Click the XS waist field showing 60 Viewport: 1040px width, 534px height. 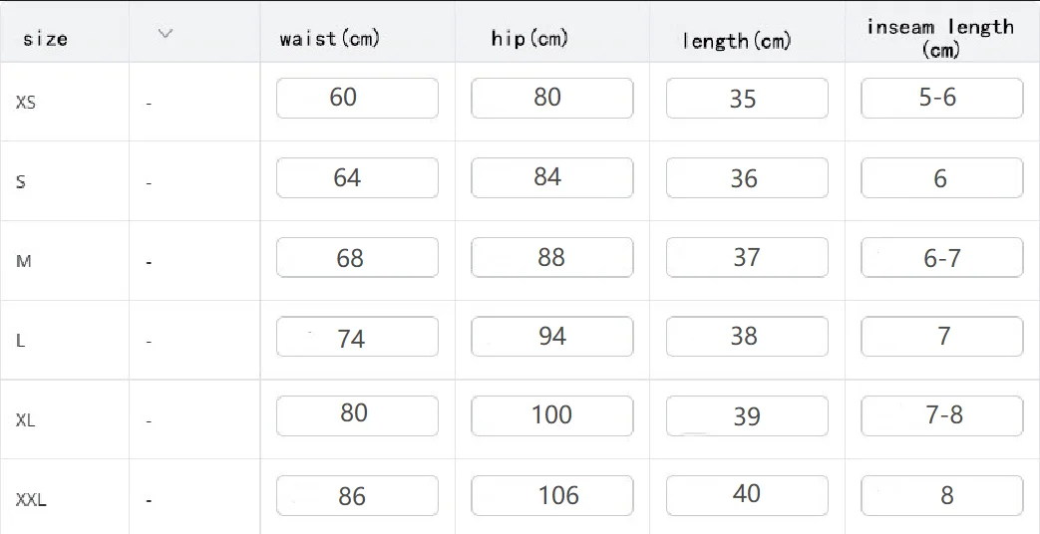tap(357, 98)
